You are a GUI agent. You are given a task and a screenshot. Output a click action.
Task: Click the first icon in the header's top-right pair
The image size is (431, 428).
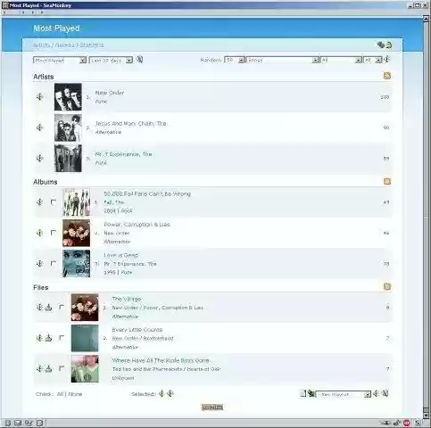[x=381, y=45]
